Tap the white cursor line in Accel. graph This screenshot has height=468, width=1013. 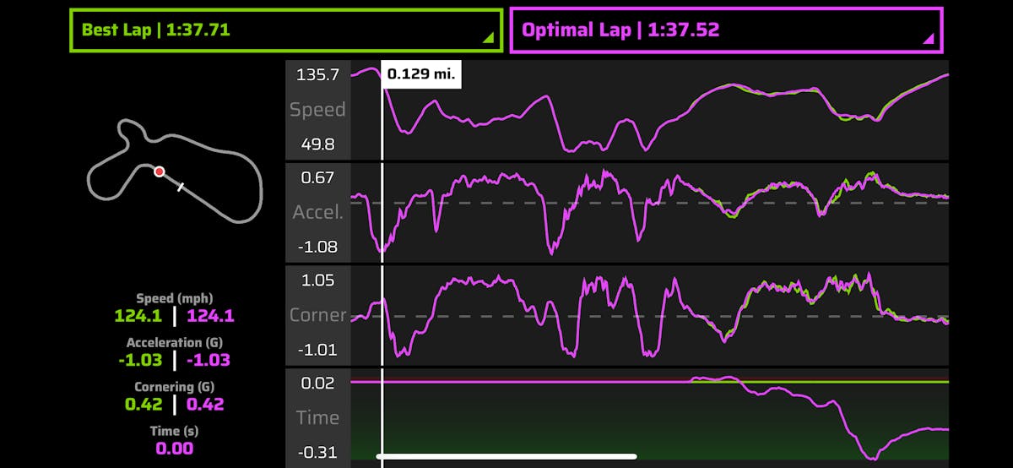coord(382,211)
